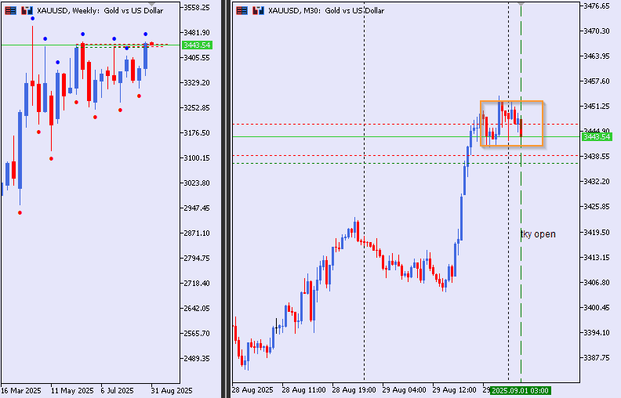Click the 3425.85 price on M30 scale
Screen dimensions: 621x398
[597, 207]
